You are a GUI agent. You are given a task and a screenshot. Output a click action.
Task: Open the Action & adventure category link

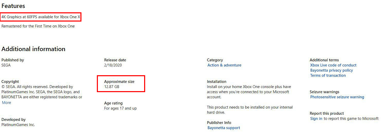pos(224,65)
